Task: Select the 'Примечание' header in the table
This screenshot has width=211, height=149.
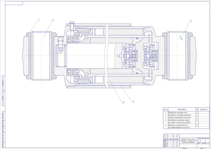Action: [204, 109]
